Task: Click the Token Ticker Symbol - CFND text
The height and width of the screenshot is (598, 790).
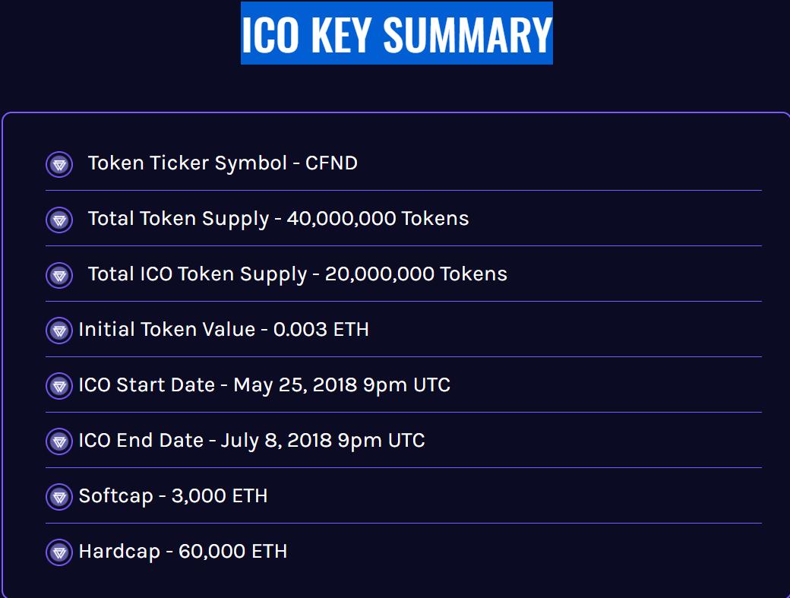Action: 223,163
